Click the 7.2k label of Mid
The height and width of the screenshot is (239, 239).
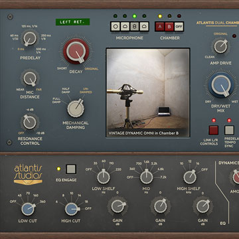click(163, 177)
